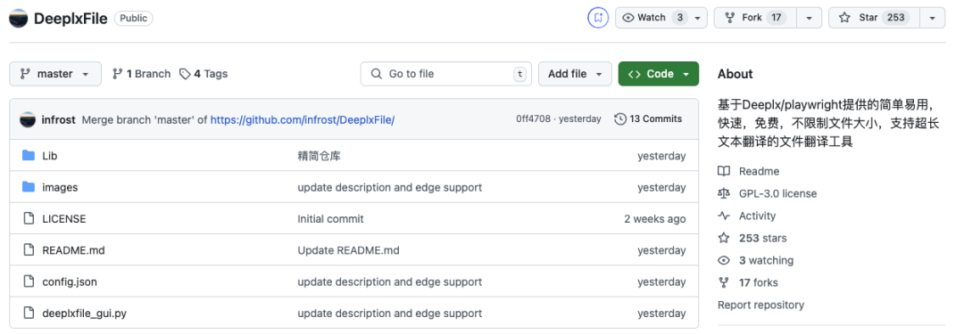This screenshot has width=964, height=334.
Task: Expand the Add file dropdown
Action: coord(575,74)
